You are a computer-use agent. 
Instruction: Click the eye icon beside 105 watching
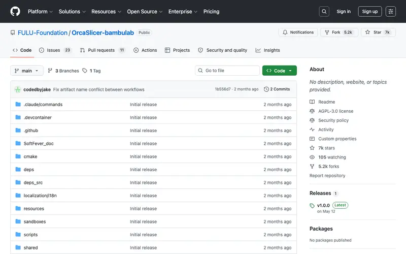(x=312, y=157)
